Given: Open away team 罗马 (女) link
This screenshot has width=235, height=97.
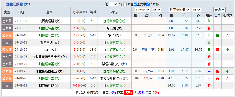Looking at the screenshot, I should click(114, 35).
